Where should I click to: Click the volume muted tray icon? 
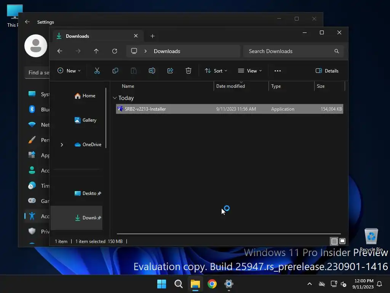(344, 284)
